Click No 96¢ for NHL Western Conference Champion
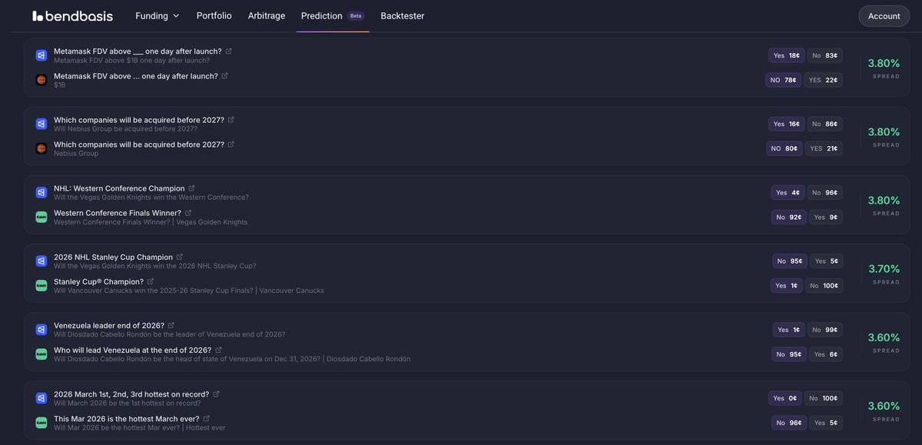This screenshot has height=445, width=922. (824, 192)
